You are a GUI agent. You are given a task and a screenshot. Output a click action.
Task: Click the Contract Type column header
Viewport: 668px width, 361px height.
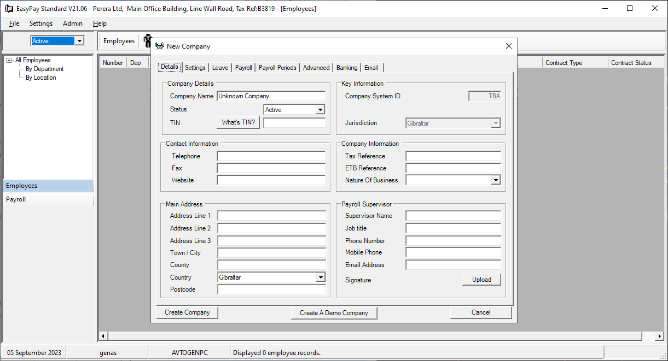[x=575, y=63]
